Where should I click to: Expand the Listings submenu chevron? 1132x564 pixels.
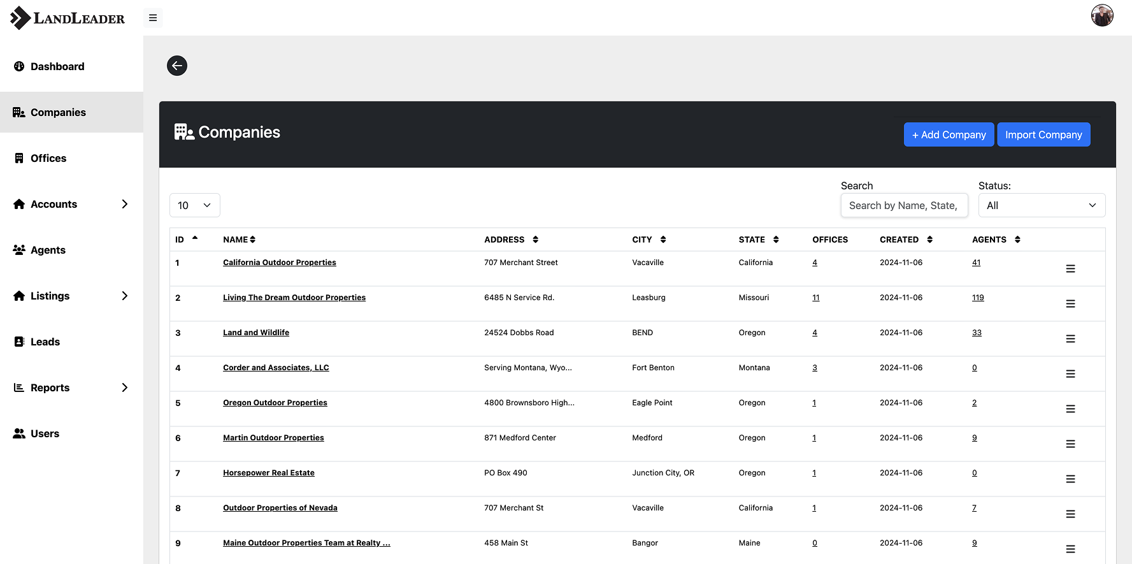pyautogui.click(x=125, y=296)
